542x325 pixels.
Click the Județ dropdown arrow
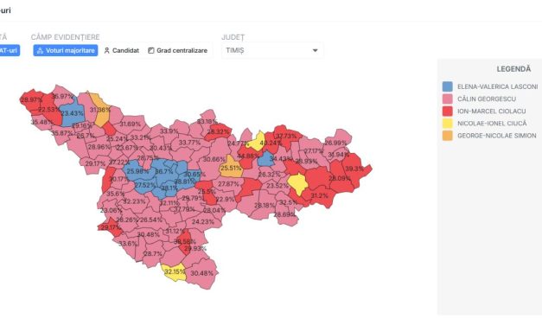[315, 50]
